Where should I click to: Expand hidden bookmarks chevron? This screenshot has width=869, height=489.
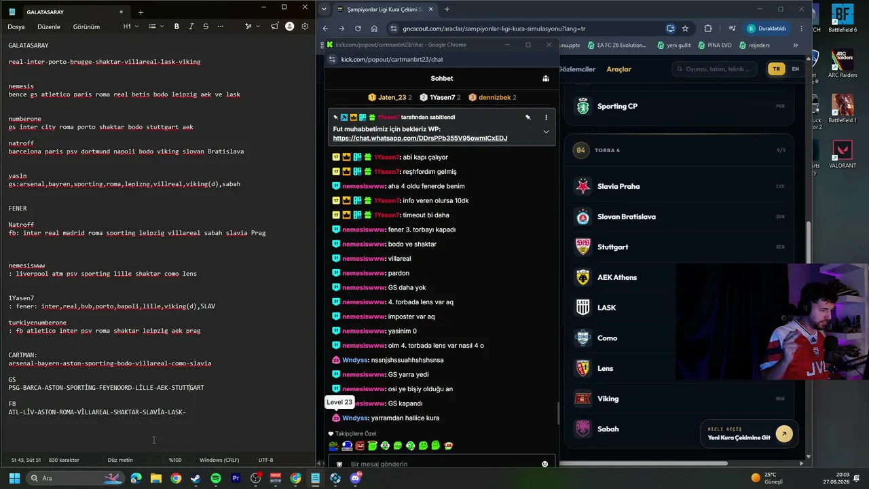coord(796,46)
